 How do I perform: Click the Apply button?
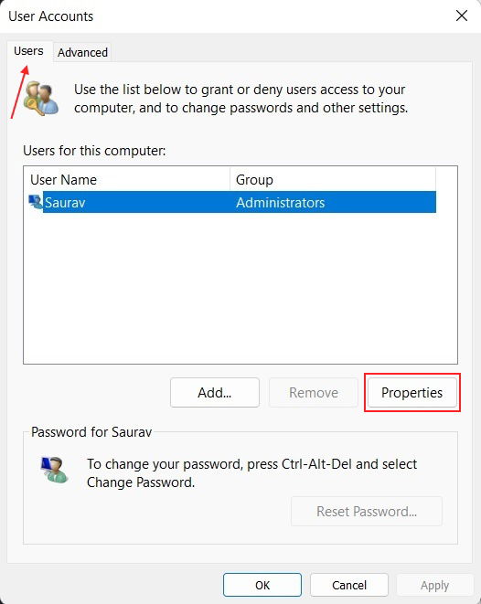[434, 585]
